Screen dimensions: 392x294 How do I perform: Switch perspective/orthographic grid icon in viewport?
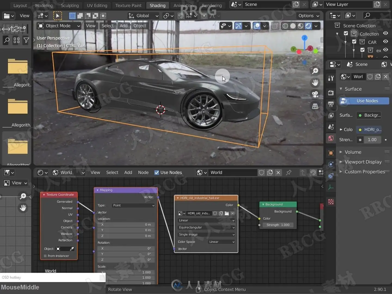[x=315, y=106]
